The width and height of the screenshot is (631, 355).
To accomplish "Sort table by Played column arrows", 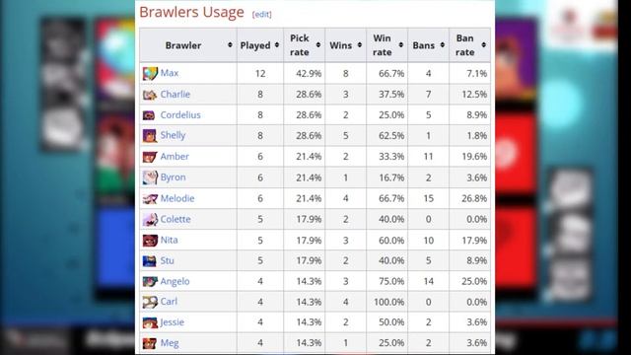I will [x=277, y=45].
